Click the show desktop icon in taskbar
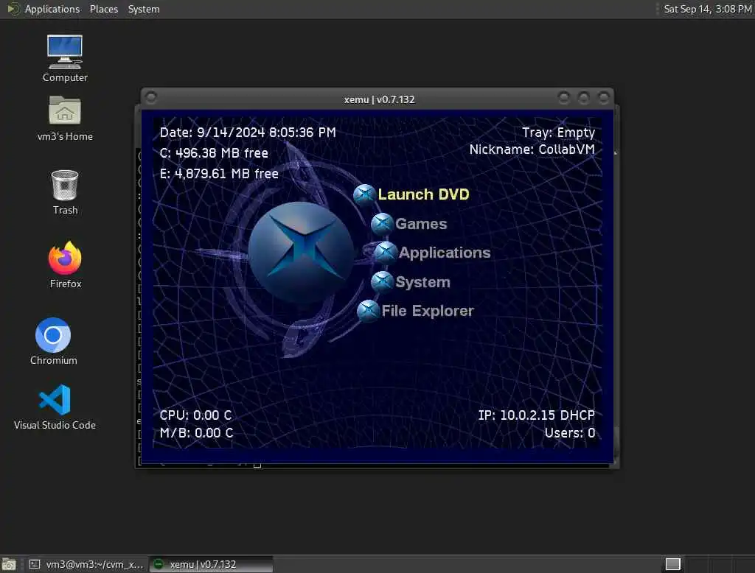This screenshot has width=755, height=573. (x=9, y=564)
